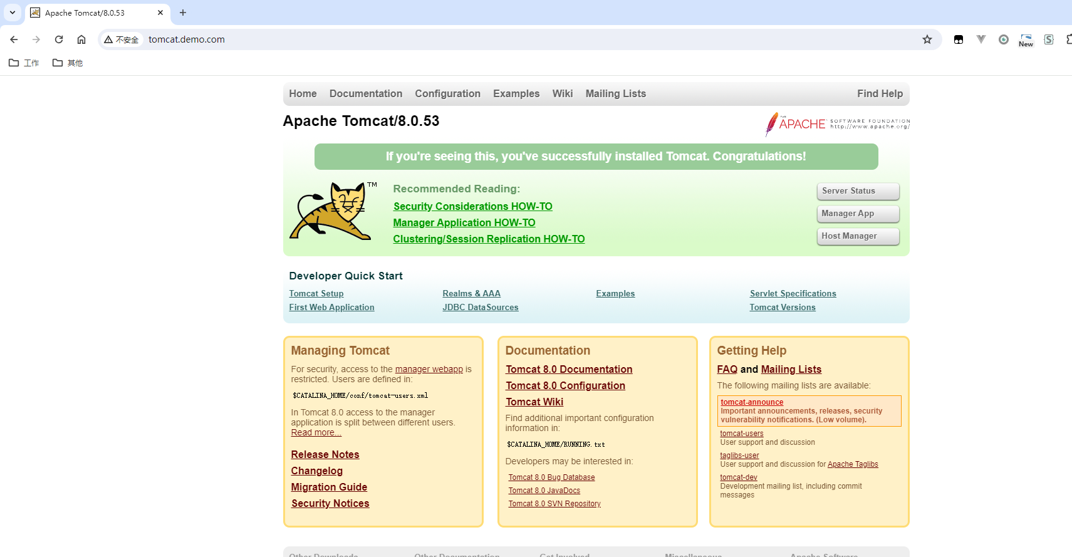
Task: Open the JDBC DataSources link
Action: [481, 307]
